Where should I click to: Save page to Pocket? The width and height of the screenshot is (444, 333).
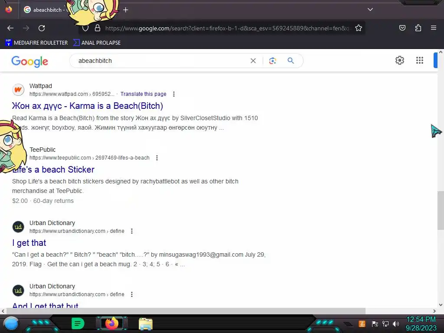coord(402,28)
